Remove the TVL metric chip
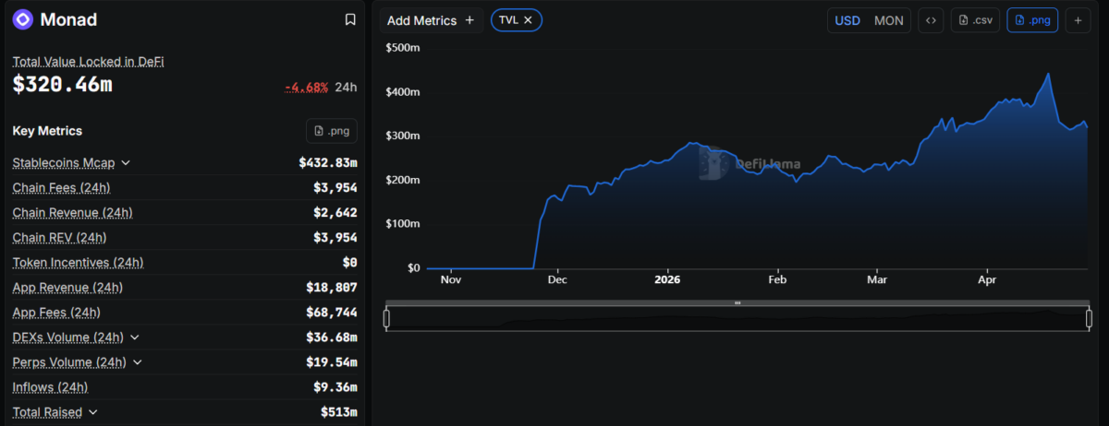 528,20
